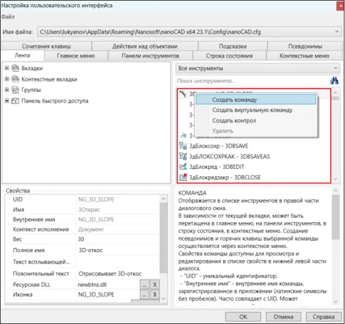Open the Все инструменты dropdown

pyautogui.click(x=258, y=68)
